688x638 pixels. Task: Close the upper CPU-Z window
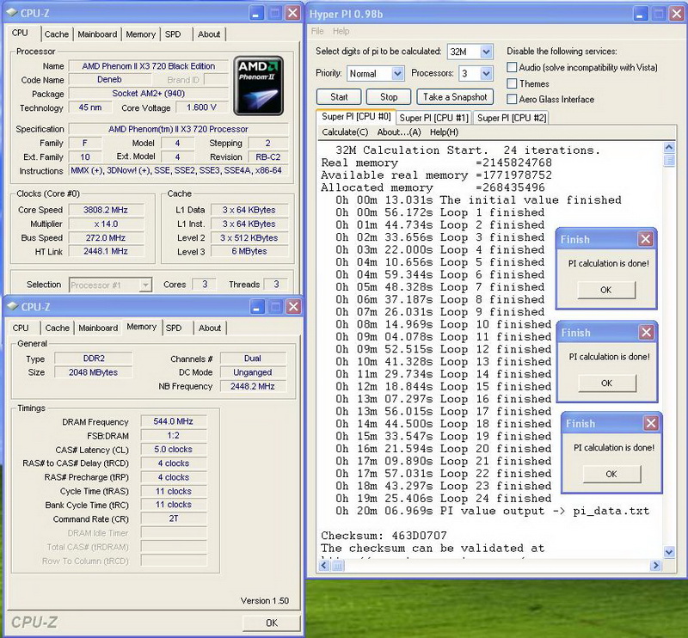click(292, 13)
